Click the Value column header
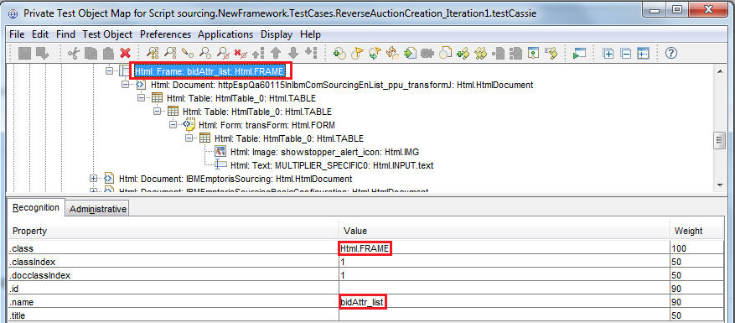 (x=504, y=231)
